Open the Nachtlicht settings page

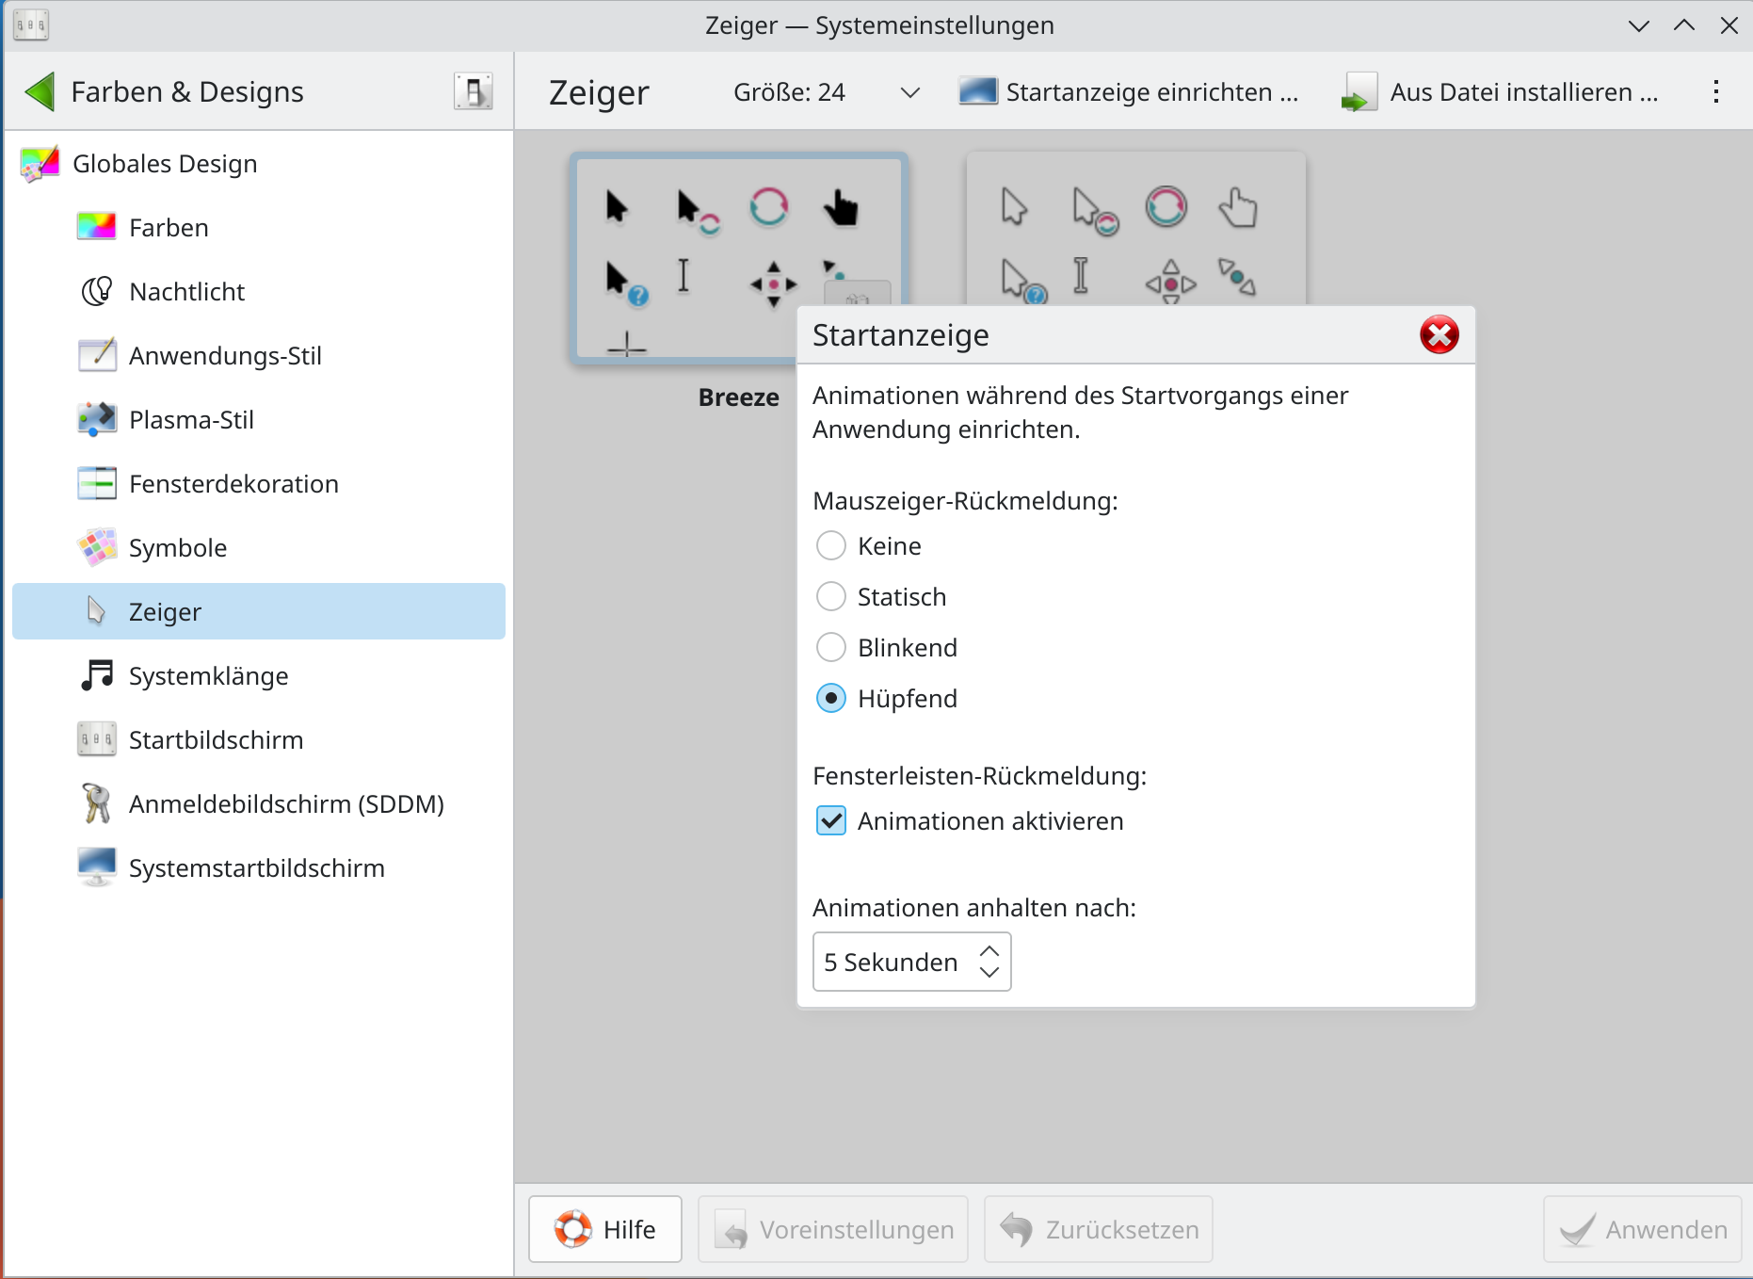point(259,292)
